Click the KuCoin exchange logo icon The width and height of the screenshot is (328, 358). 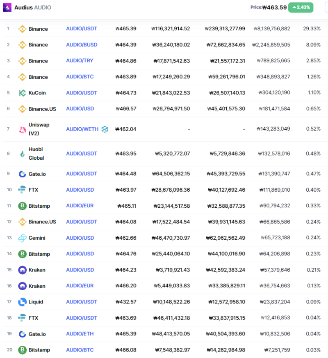[x=22, y=93]
